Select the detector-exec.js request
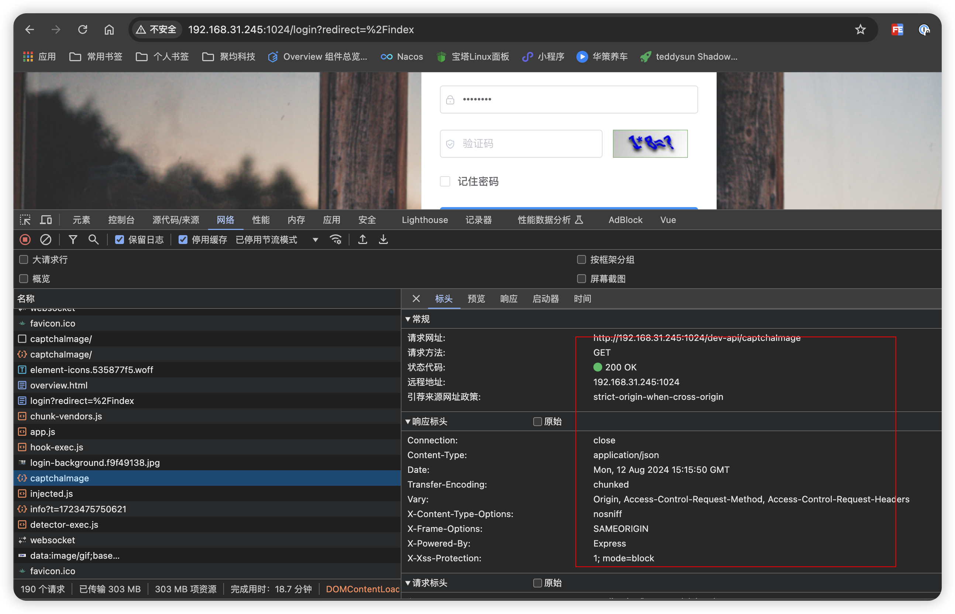 [207, 525]
